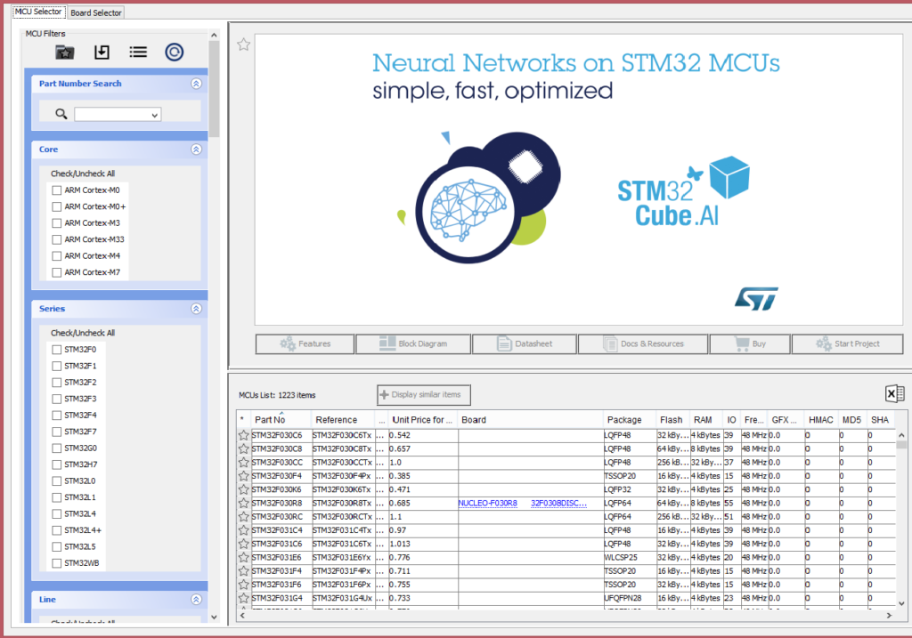Click the Neural Networks STM32 banner
The width and height of the screenshot is (912, 638).
[578, 180]
